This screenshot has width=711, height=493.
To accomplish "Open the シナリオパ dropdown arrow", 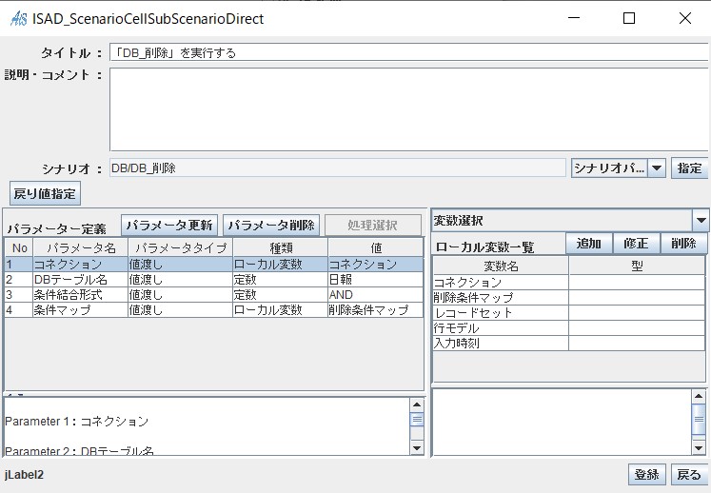I will tap(657, 168).
